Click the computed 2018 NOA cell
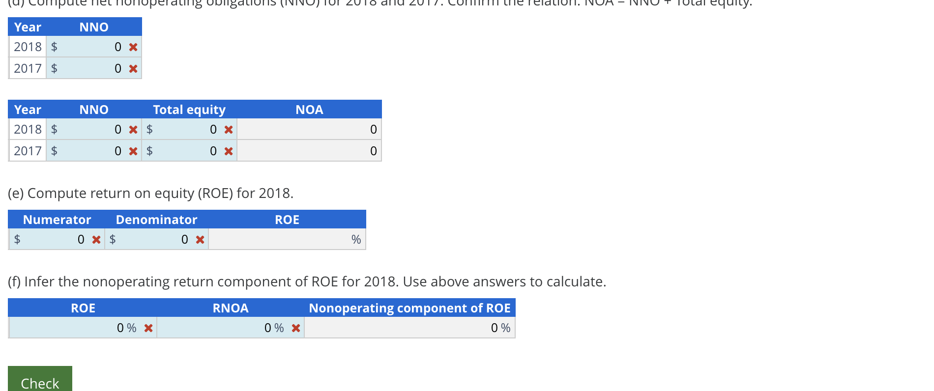The height and width of the screenshot is (391, 934). [x=309, y=129]
